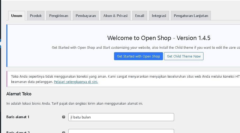Open the Pengaturan Lanjutan tab

pos(191,16)
